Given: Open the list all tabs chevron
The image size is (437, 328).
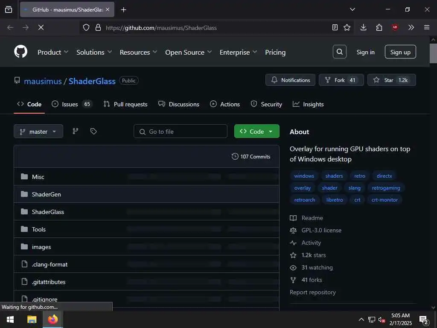Looking at the screenshot, I should (352, 9).
